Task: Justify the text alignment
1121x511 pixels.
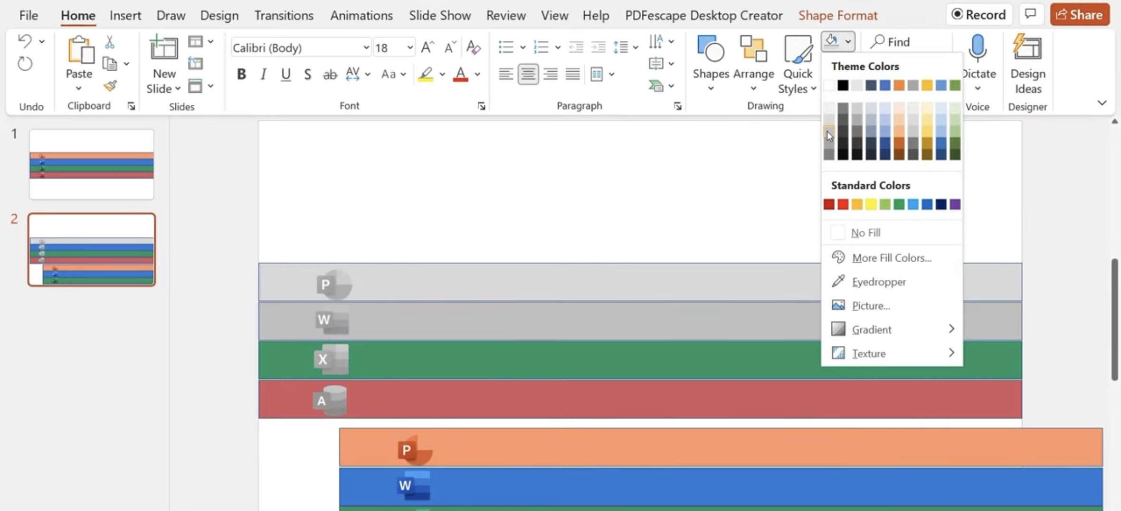Action: tap(572, 74)
